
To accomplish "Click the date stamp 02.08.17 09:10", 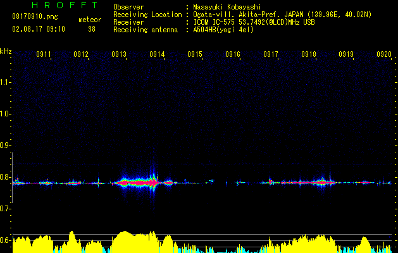I will click(39, 29).
